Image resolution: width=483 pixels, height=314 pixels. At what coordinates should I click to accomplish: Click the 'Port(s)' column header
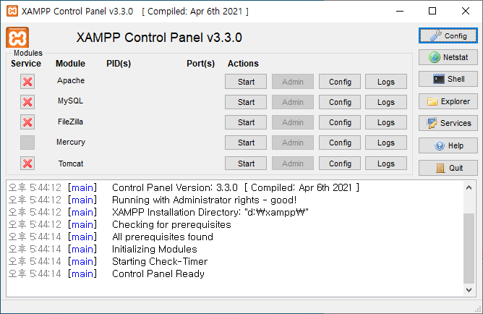pos(200,64)
